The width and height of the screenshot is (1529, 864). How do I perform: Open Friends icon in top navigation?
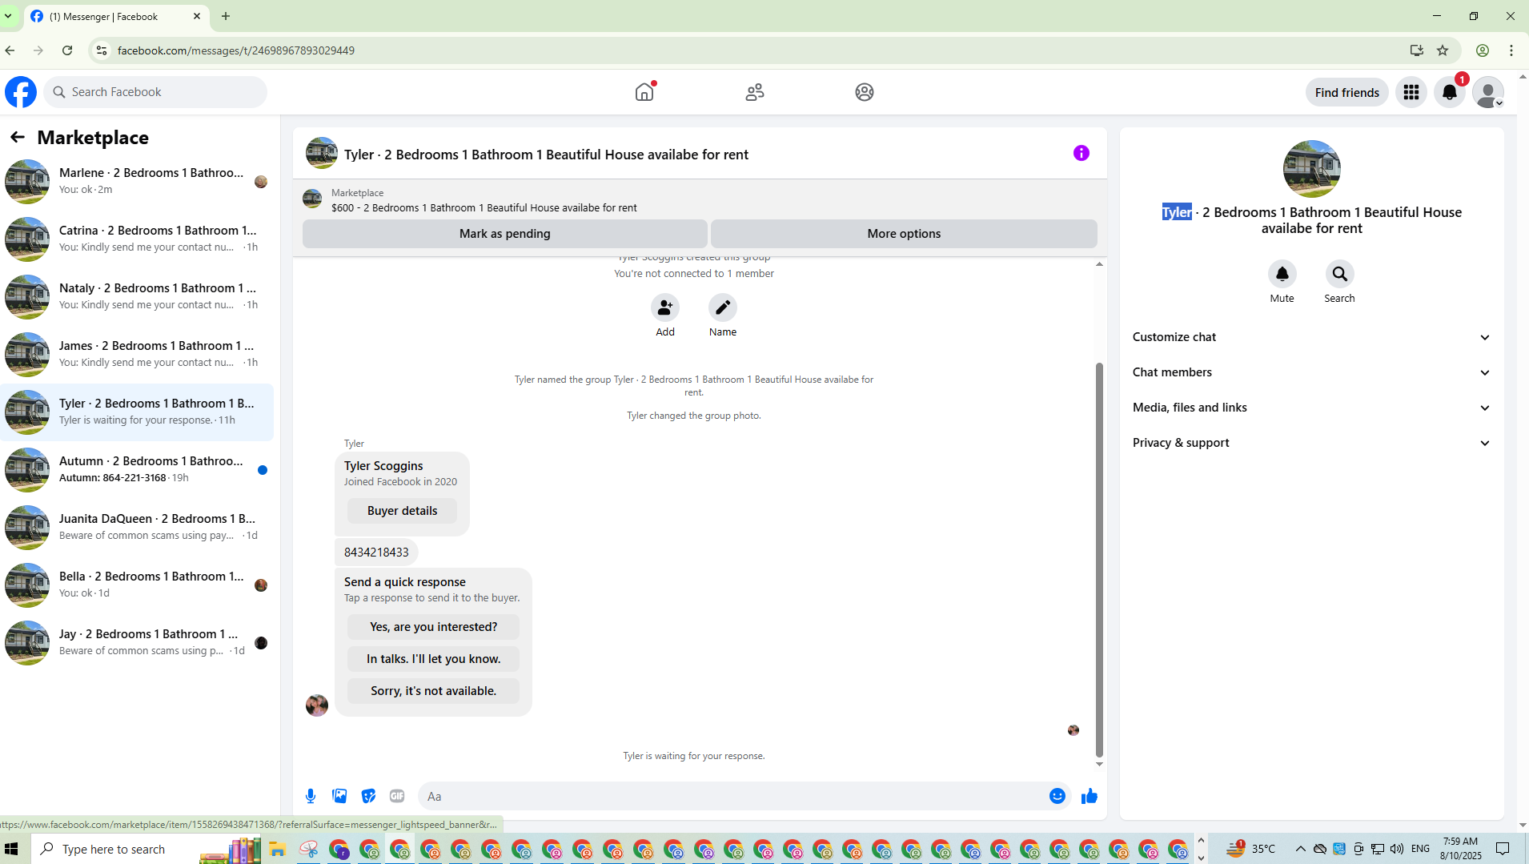tap(755, 92)
